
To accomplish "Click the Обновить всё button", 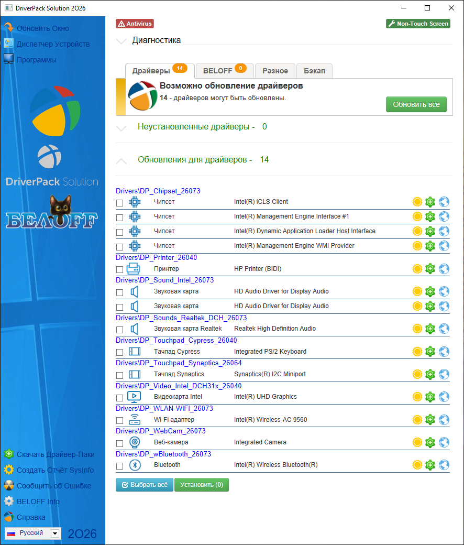I will point(416,104).
